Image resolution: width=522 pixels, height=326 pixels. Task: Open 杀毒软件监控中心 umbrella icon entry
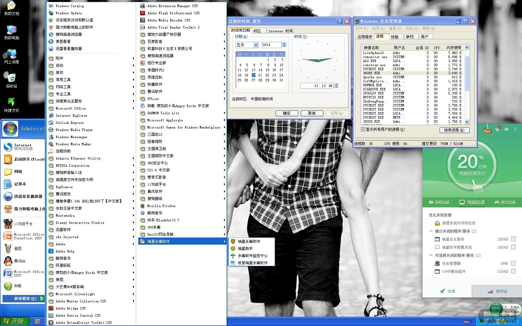(252, 256)
